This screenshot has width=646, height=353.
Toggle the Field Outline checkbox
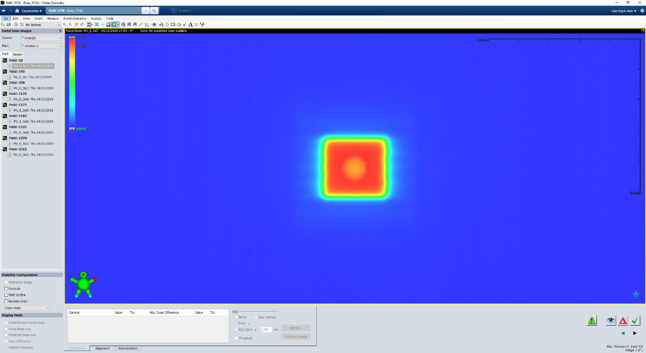[6, 295]
